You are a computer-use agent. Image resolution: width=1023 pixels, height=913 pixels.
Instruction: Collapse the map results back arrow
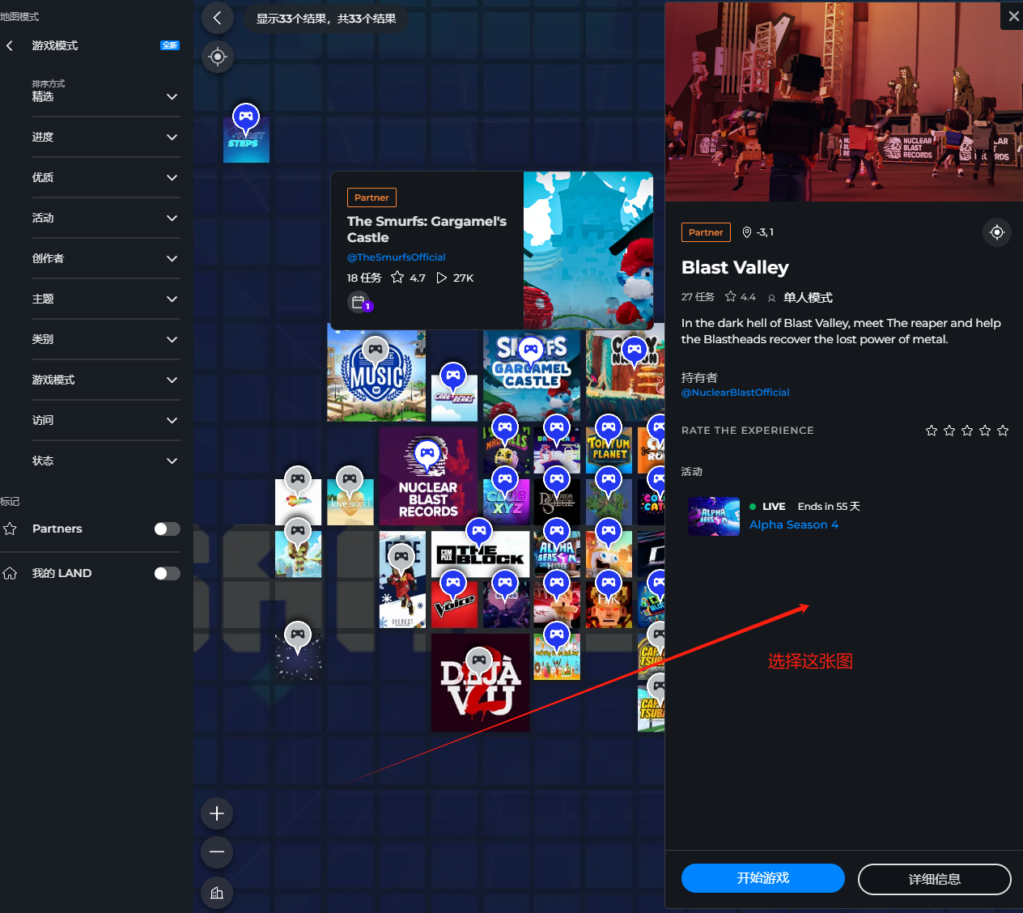[x=217, y=18]
